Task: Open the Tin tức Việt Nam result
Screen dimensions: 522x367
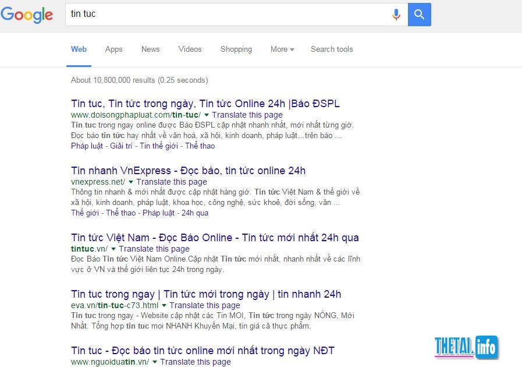Action: pyautogui.click(x=215, y=238)
